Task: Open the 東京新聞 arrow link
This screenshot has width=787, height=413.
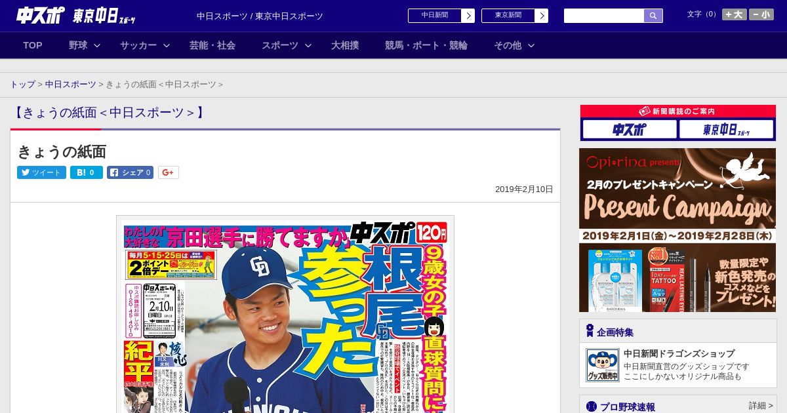Action: click(x=515, y=16)
